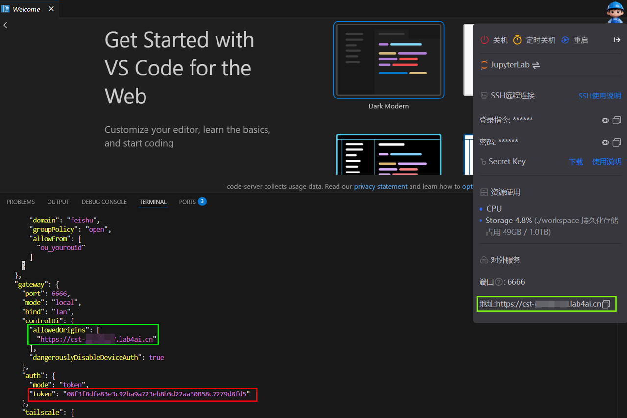Open the SSH使用说明 link
The height and width of the screenshot is (418, 627).
coord(600,96)
